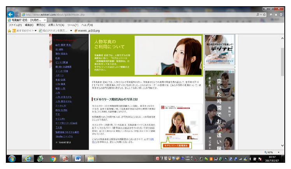Open the 表示(V) menu

click(40, 25)
